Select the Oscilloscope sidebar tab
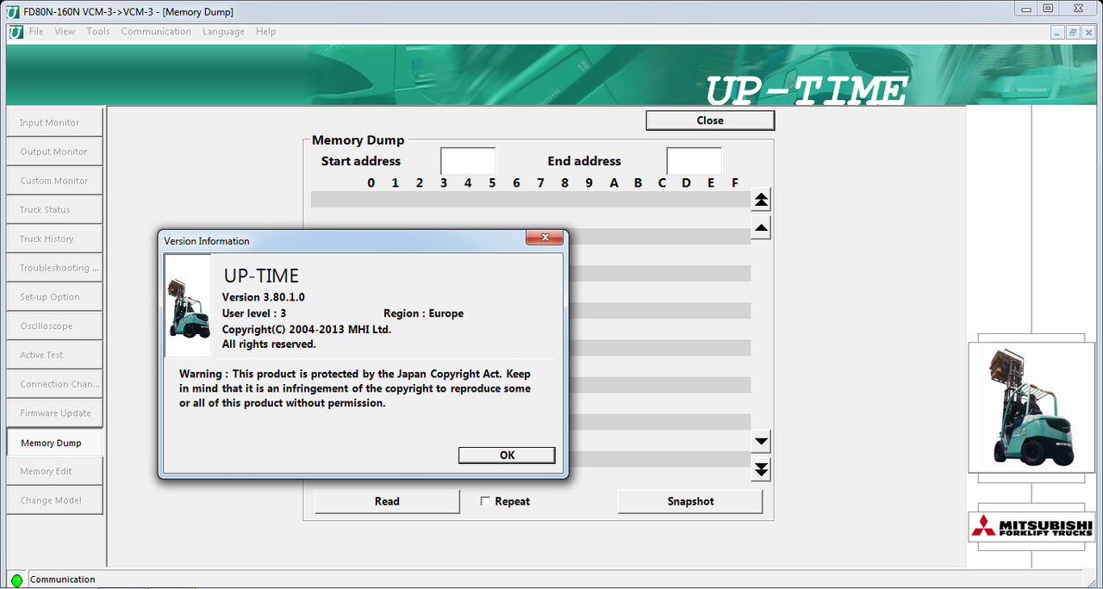The image size is (1103, 589). click(54, 326)
